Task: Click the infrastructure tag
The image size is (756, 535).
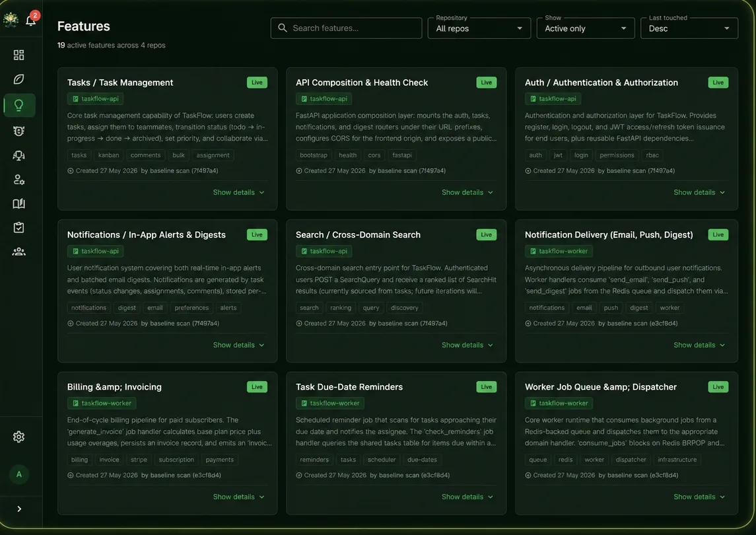Action: click(x=677, y=460)
